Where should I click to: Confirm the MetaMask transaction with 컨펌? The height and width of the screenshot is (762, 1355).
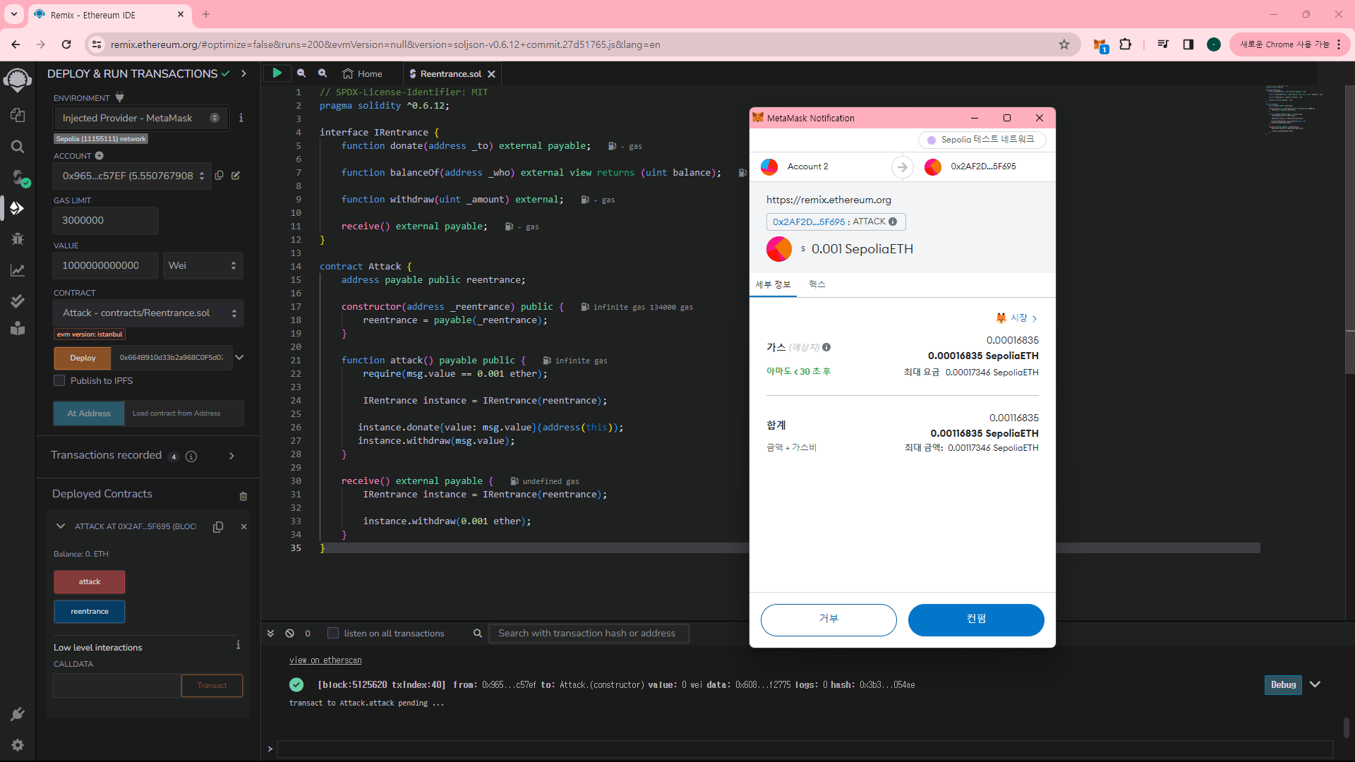tap(976, 619)
